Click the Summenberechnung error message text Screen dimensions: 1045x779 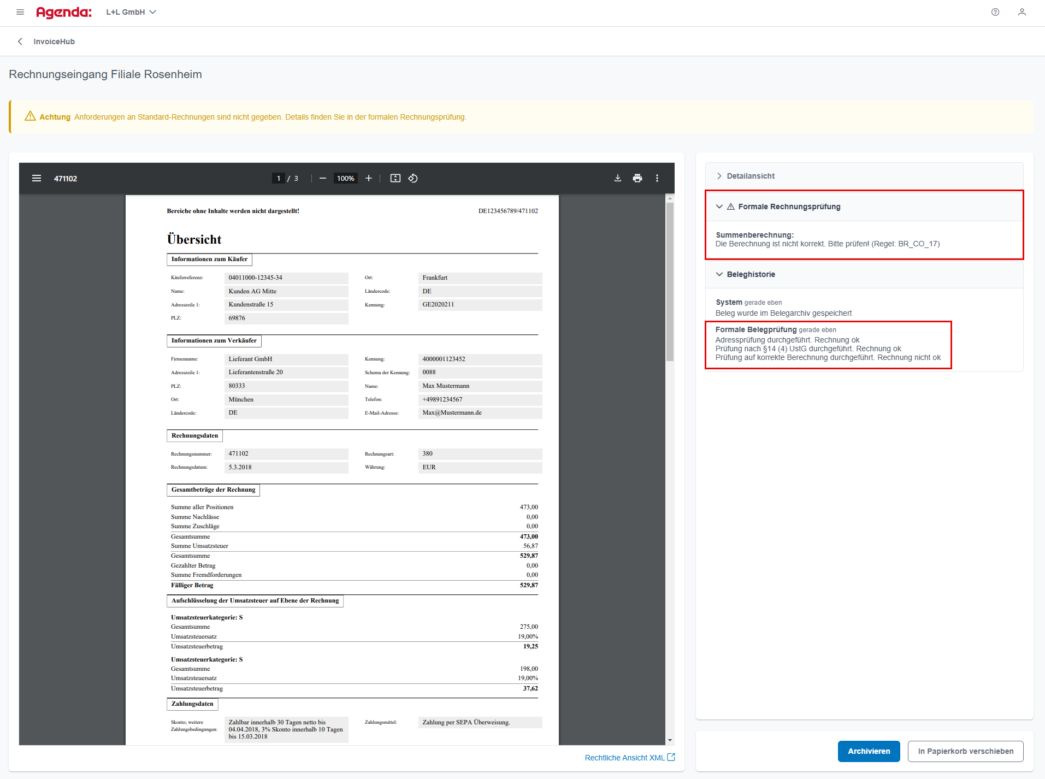click(828, 244)
